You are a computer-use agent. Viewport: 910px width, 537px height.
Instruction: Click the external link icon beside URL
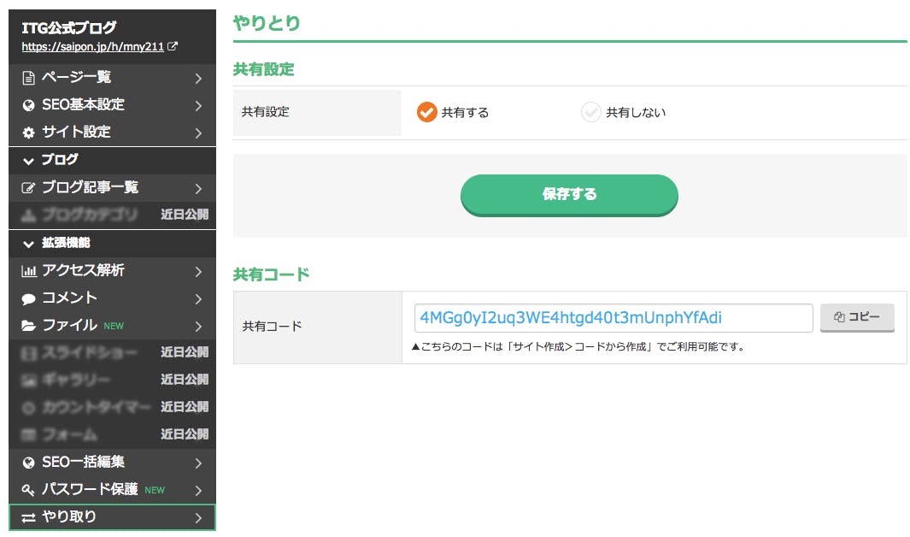[x=173, y=47]
